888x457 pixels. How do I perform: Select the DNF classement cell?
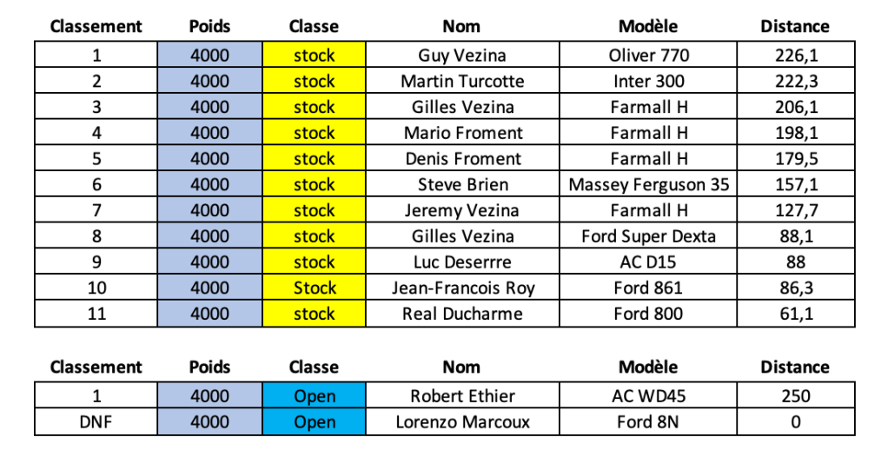point(96,422)
